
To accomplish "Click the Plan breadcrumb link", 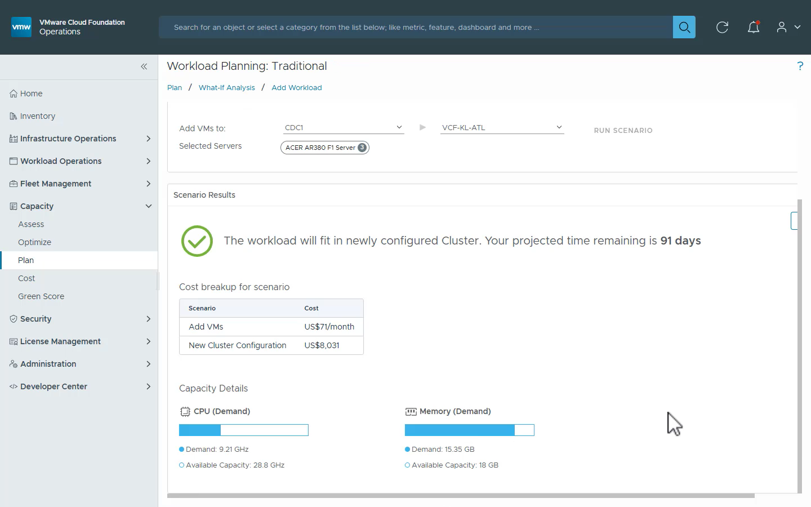I will [175, 88].
